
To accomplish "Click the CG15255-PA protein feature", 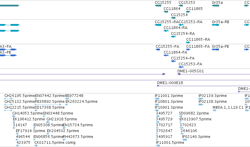I will (158, 49).
